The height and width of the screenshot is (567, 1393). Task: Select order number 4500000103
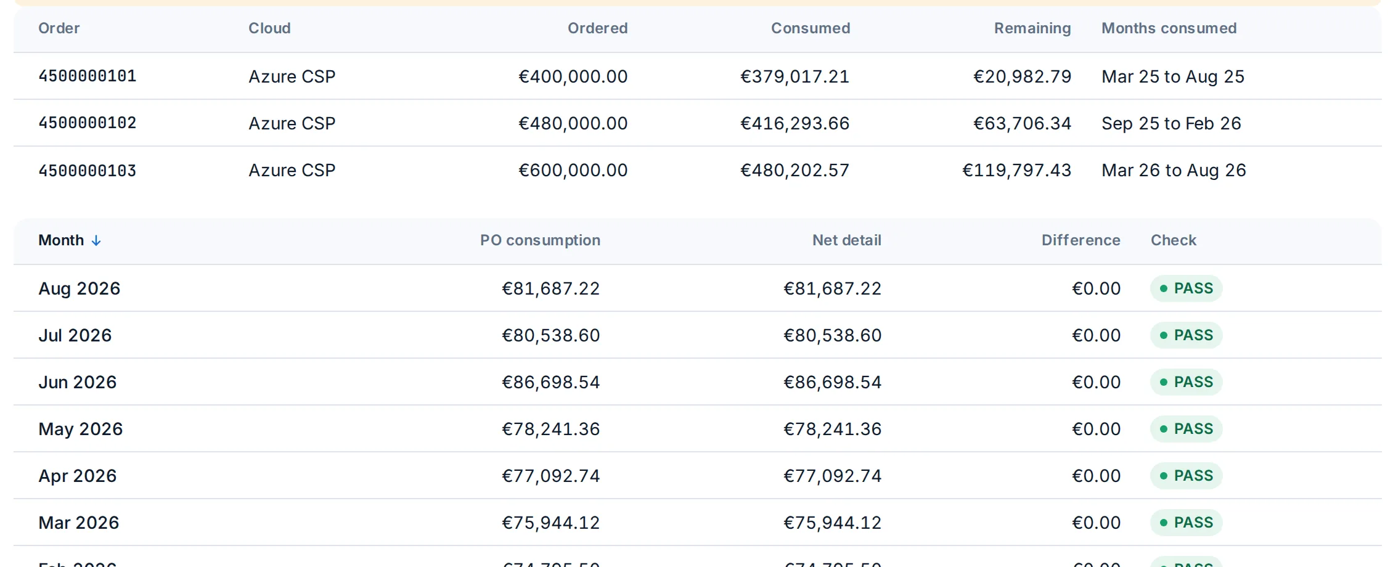[x=88, y=170]
